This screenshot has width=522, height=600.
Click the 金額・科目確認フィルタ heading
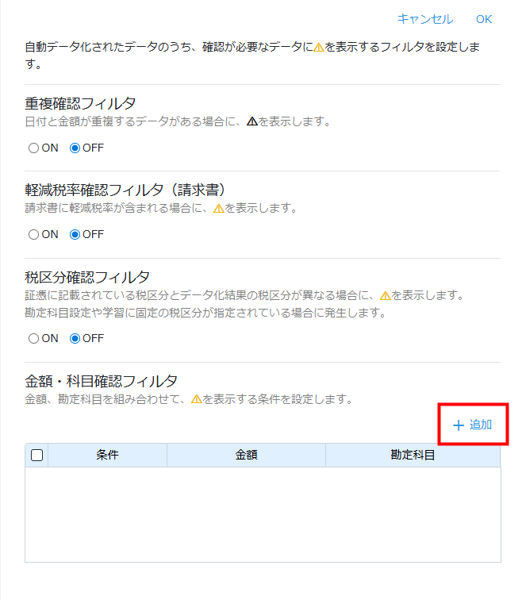(102, 381)
